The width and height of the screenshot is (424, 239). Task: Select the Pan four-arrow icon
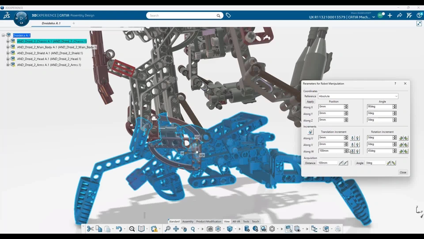pyautogui.click(x=176, y=229)
